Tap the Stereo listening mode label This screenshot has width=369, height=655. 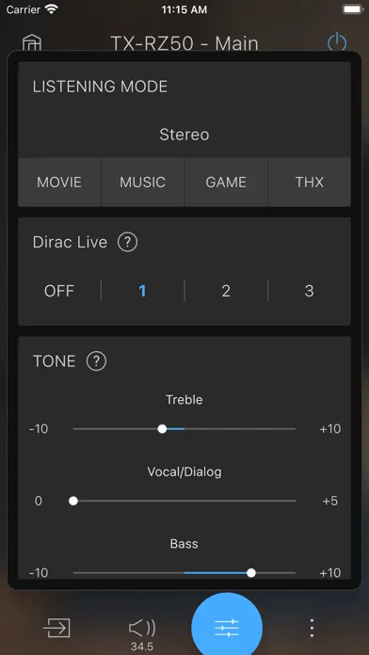(184, 135)
